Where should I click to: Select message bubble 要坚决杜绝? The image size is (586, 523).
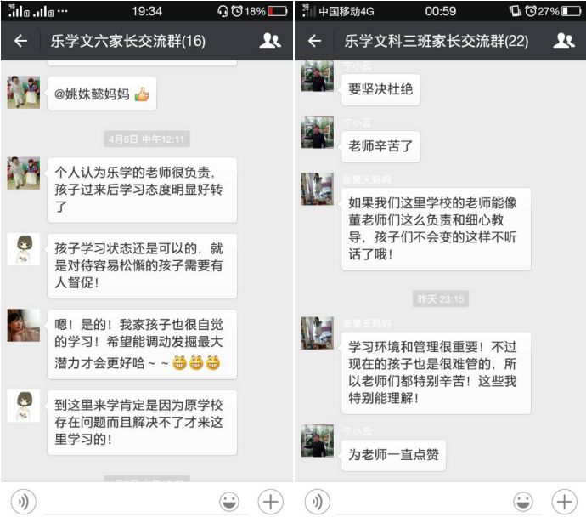[380, 90]
